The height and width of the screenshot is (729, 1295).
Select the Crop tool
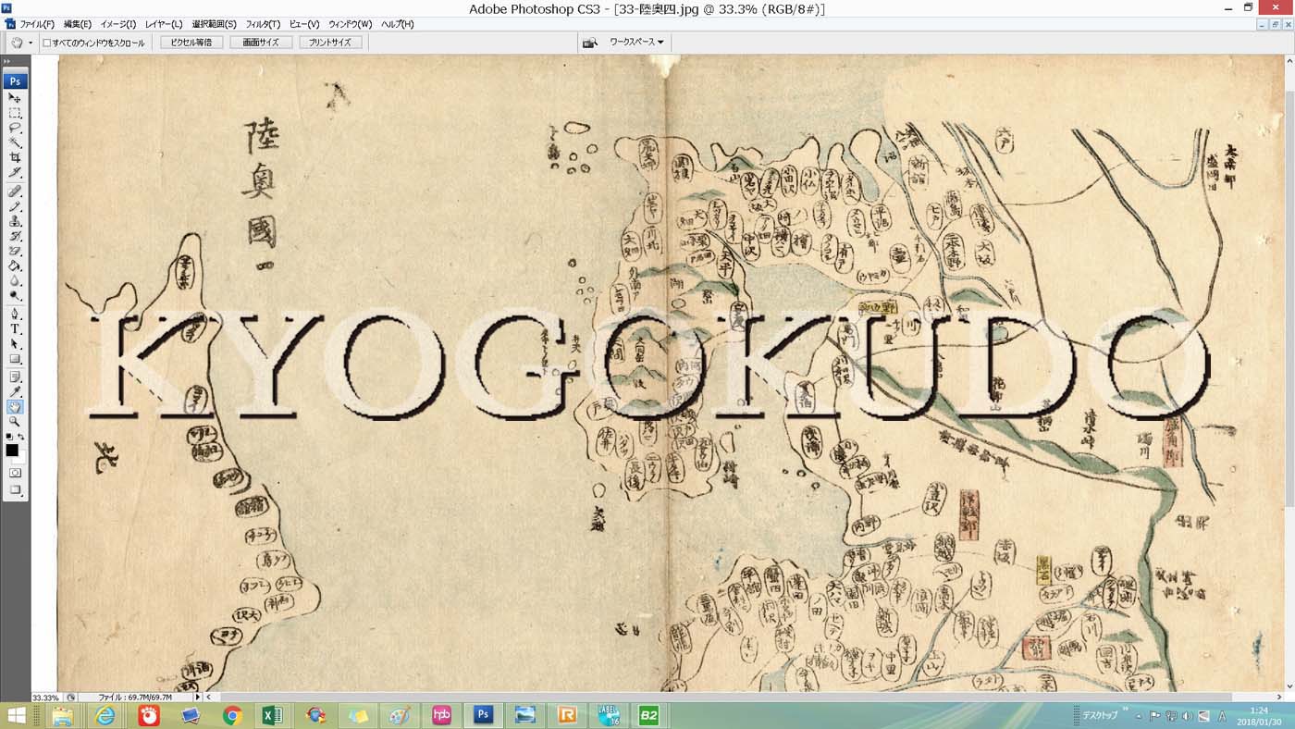pos(15,157)
